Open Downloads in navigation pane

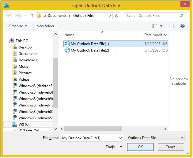(x=28, y=60)
